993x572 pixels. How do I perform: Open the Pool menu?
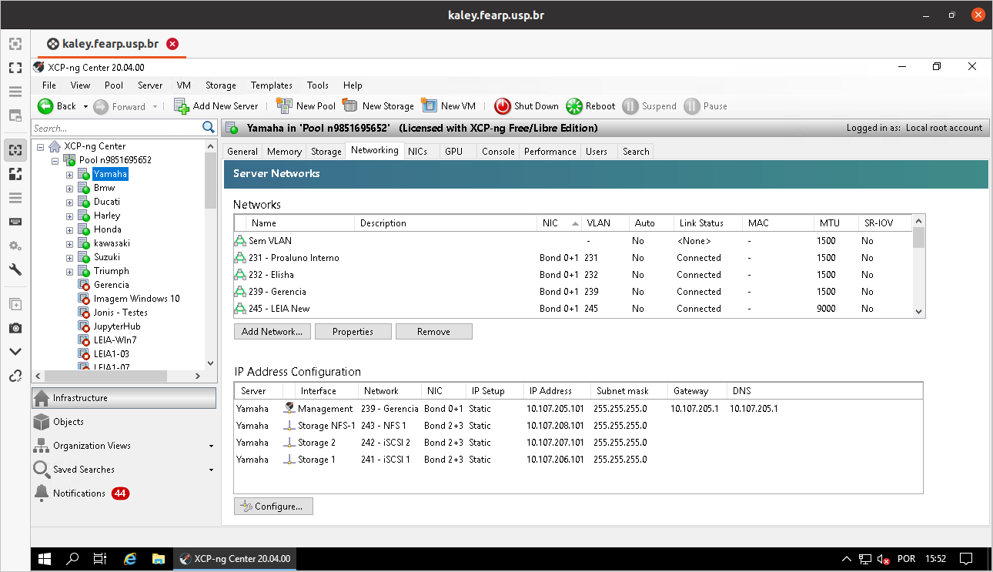click(114, 85)
